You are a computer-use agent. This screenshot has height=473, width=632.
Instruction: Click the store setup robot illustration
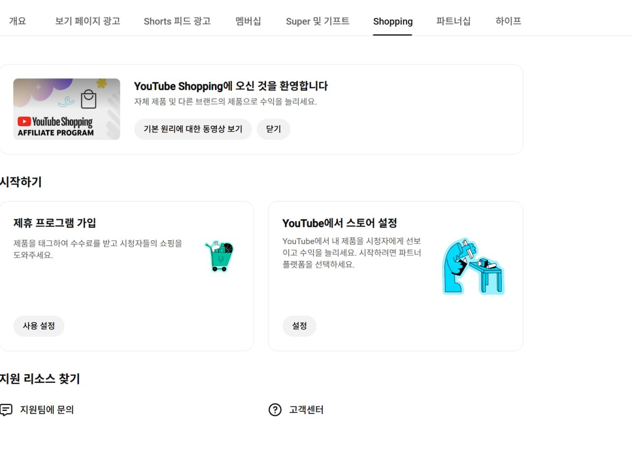(473, 266)
